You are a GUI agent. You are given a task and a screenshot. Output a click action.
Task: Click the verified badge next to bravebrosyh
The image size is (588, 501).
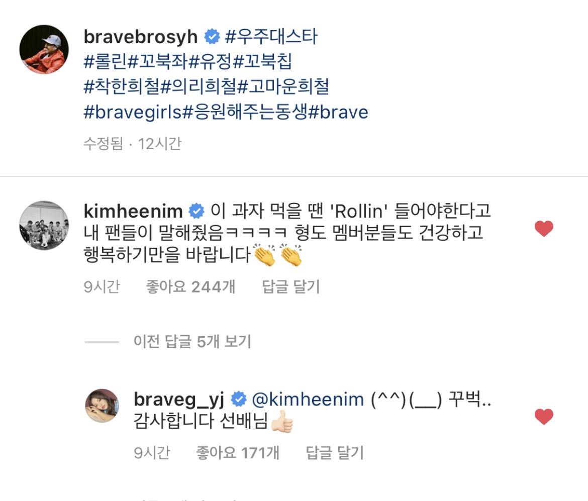[212, 37]
